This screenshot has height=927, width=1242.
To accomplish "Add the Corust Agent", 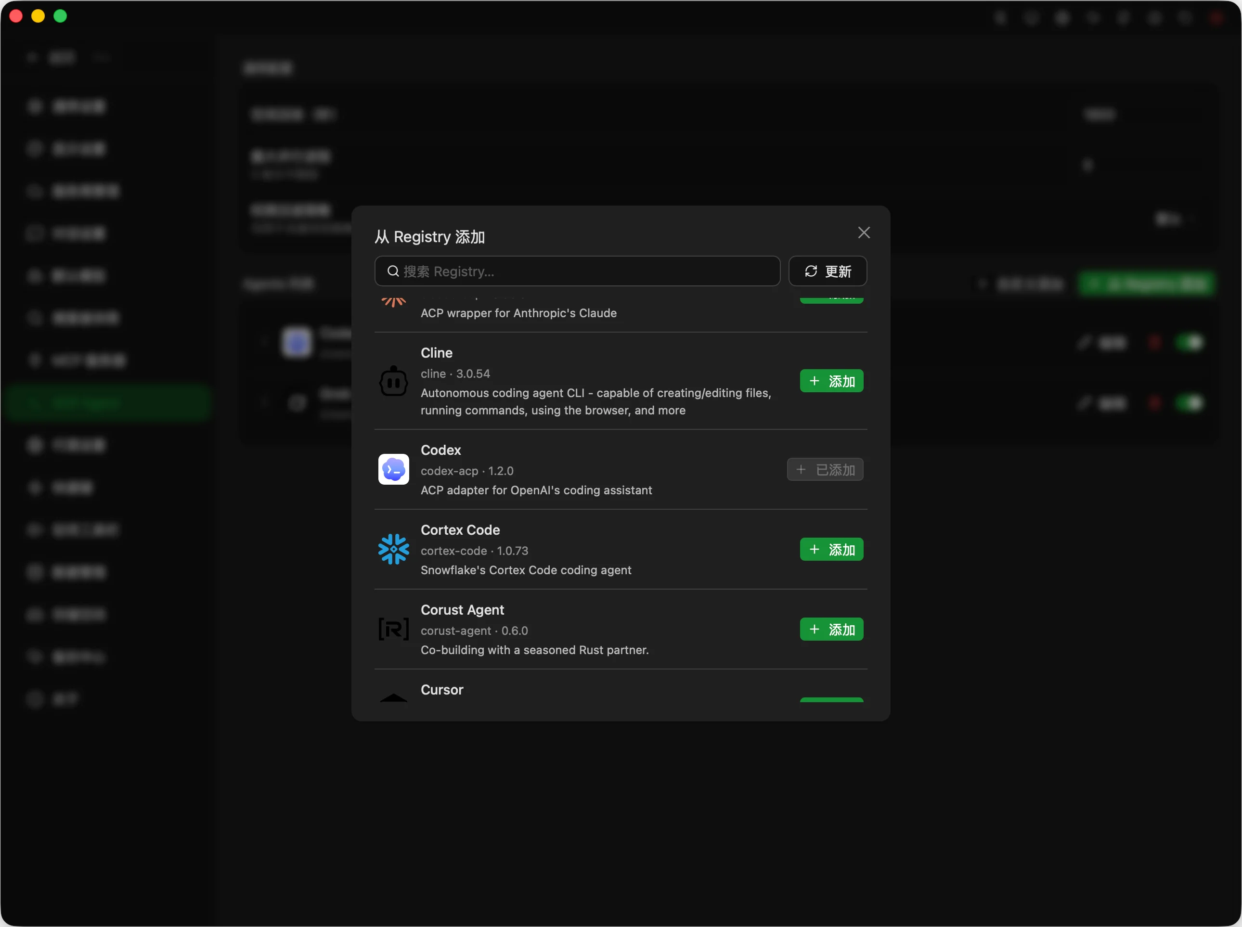I will tap(831, 629).
